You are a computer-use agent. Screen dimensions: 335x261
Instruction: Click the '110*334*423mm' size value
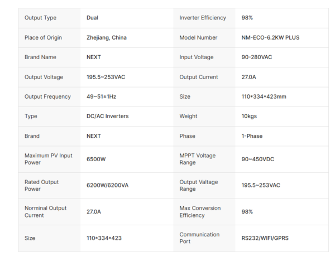(264, 96)
